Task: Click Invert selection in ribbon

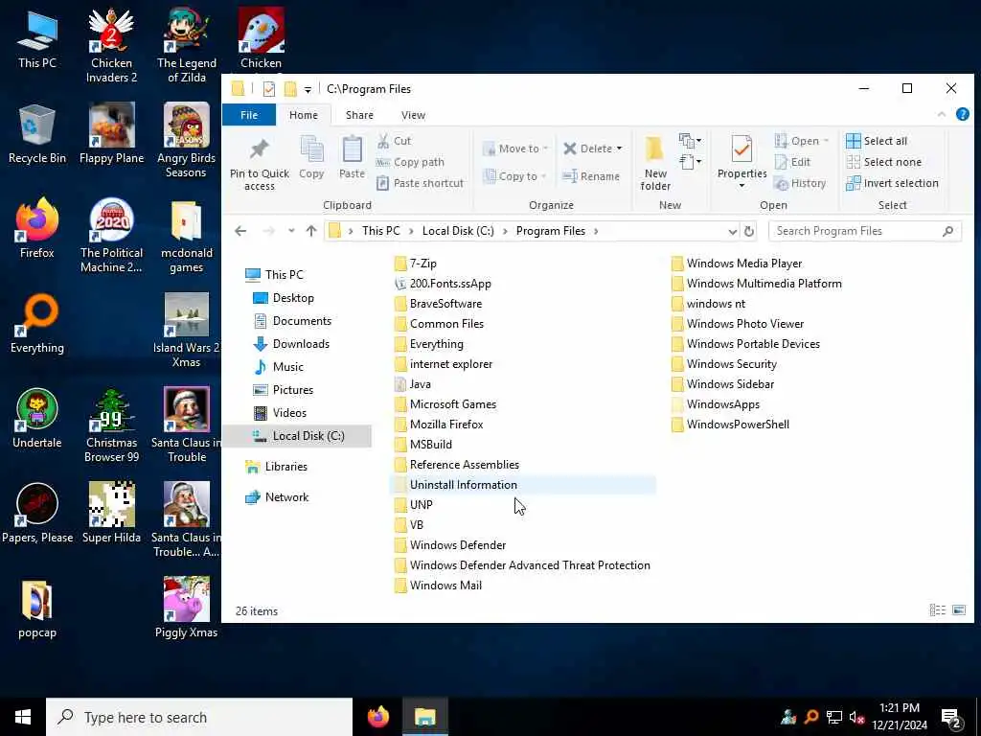Action: (x=892, y=183)
